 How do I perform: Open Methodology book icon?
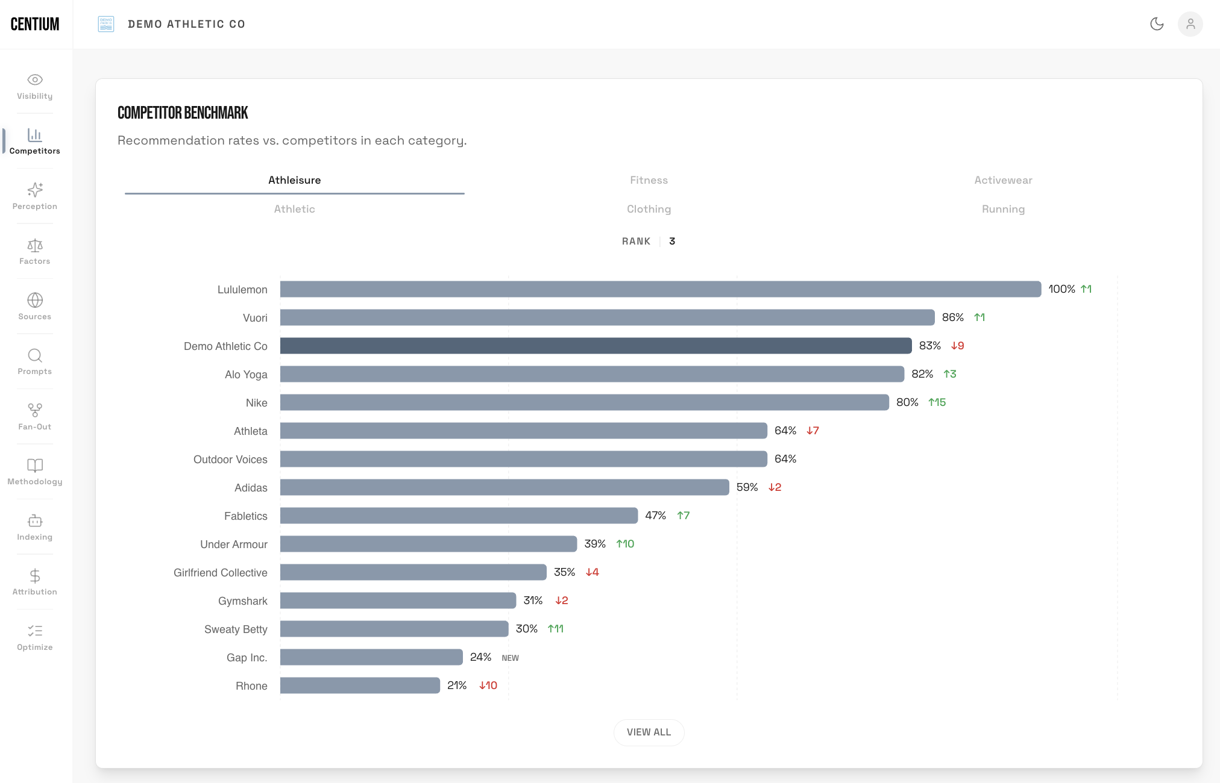point(35,465)
